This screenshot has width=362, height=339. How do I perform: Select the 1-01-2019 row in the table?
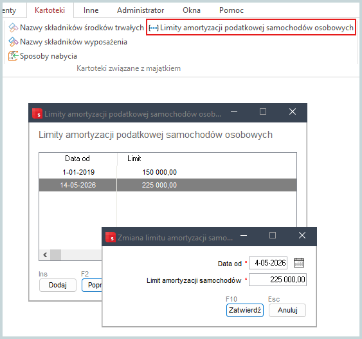(168, 172)
